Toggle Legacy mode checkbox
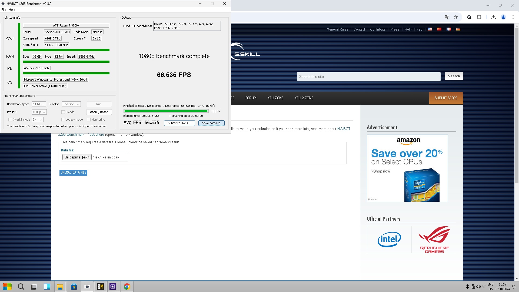519x292 pixels. pos(63,120)
